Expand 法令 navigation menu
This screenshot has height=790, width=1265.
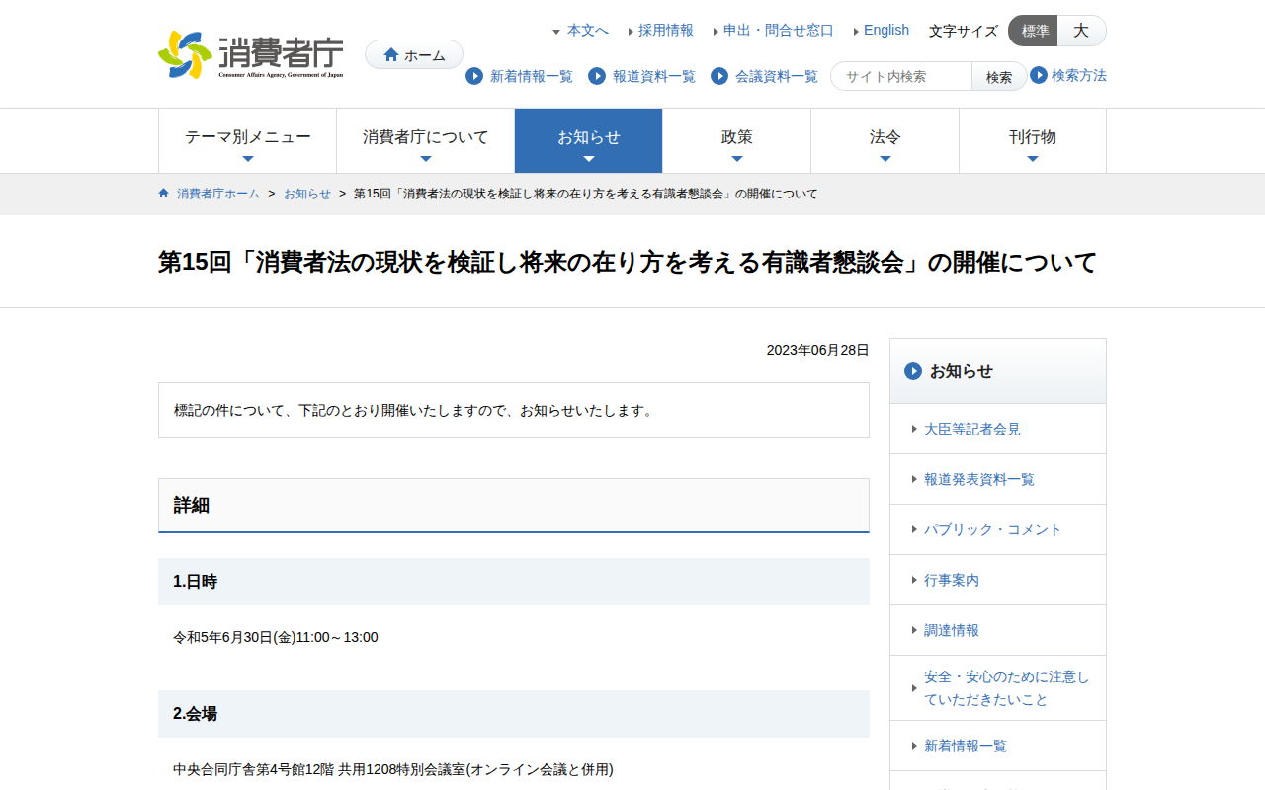click(885, 141)
